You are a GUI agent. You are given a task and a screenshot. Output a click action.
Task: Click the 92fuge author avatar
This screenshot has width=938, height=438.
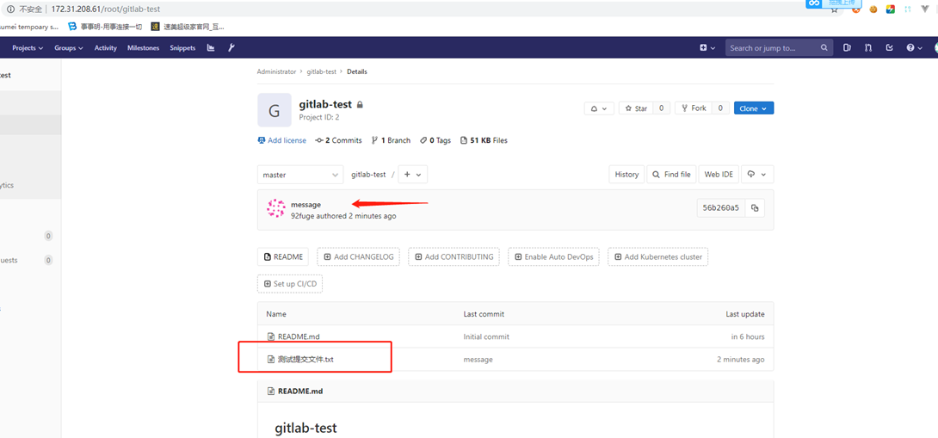click(275, 208)
